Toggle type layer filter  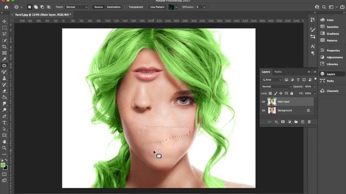298,80
